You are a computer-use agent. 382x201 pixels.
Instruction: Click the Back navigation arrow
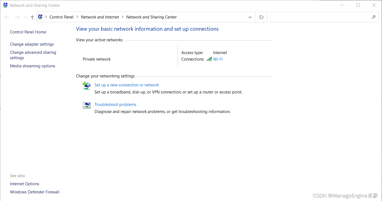pos(7,17)
